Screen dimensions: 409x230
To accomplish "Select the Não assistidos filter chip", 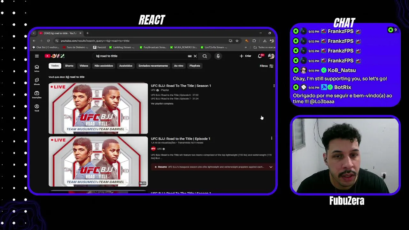I will pyautogui.click(x=104, y=66).
